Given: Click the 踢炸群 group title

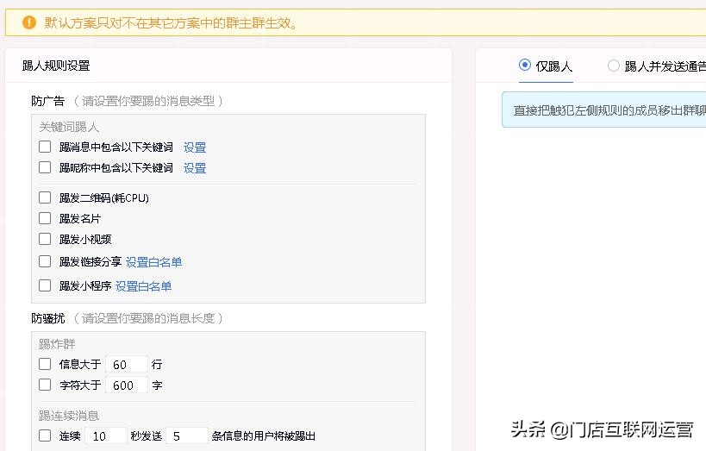Looking at the screenshot, I should point(57,344).
